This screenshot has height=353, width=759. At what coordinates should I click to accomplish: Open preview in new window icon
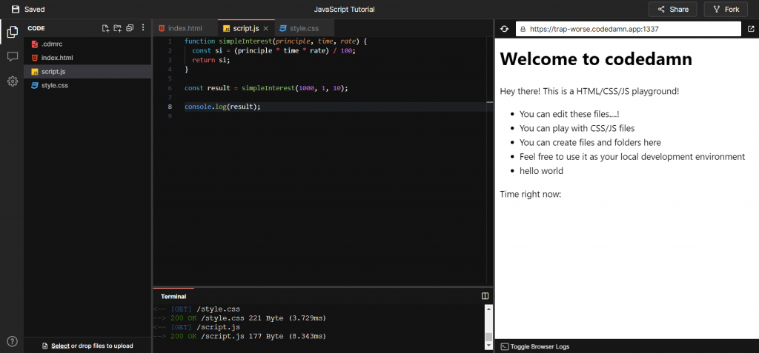click(x=751, y=29)
